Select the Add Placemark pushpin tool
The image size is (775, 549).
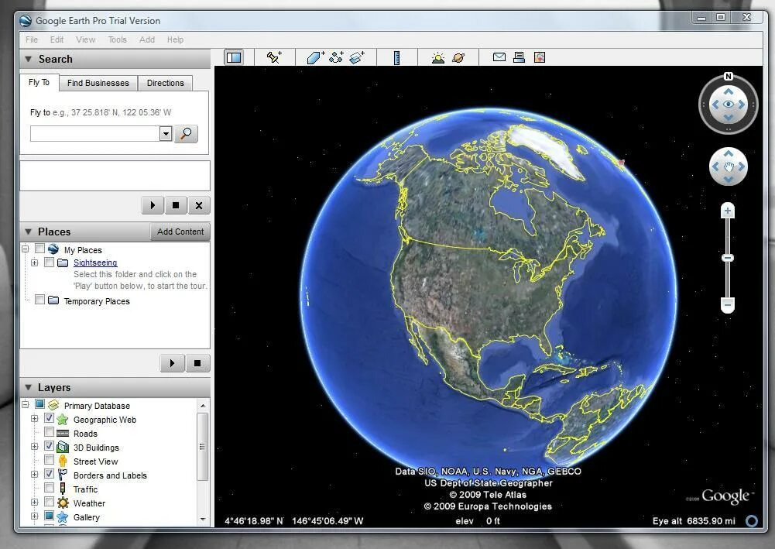(274, 57)
